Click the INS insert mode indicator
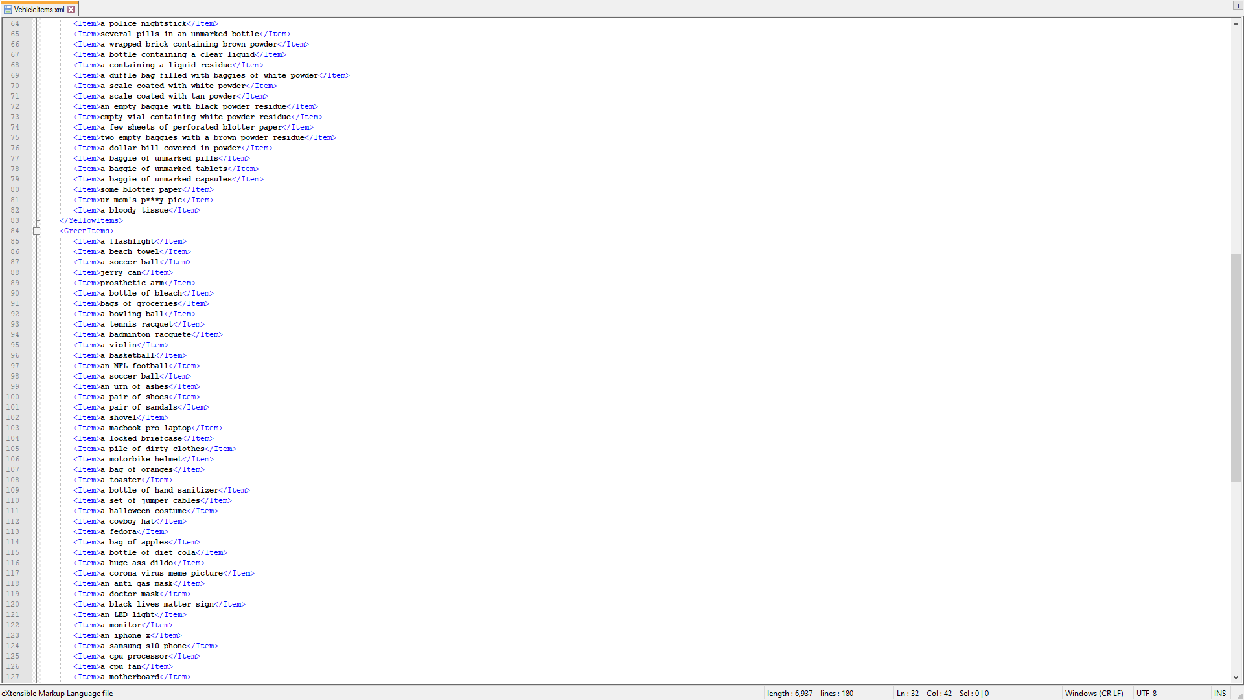 (1220, 694)
